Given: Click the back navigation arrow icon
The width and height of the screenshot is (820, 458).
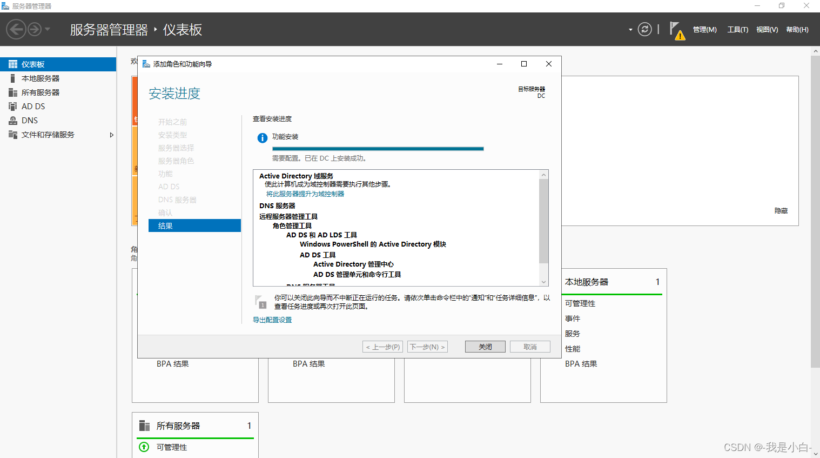Looking at the screenshot, I should 16,29.
